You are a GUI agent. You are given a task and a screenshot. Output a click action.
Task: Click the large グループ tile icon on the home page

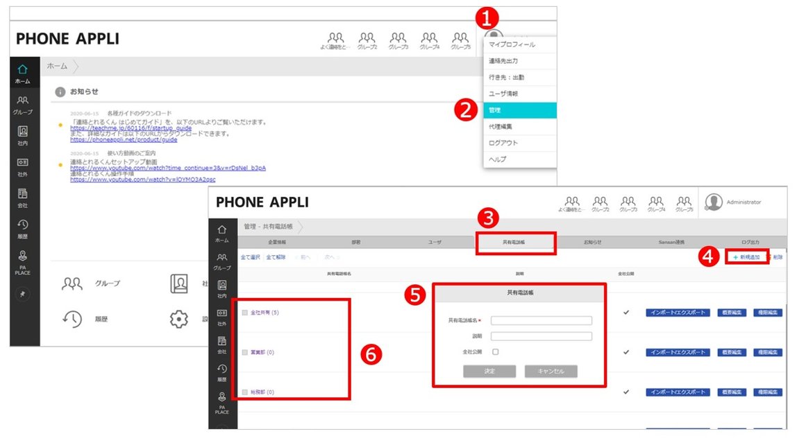[x=72, y=283]
